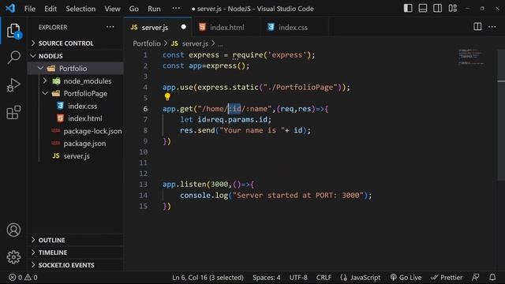Change the CRLF end of line sequence
505x284 pixels.
click(x=324, y=277)
